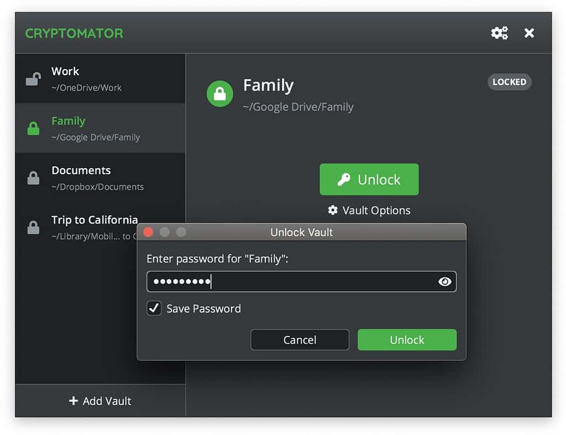This screenshot has width=566, height=435.
Task: Click the key icon inside the Unlock button
Action: 345,179
